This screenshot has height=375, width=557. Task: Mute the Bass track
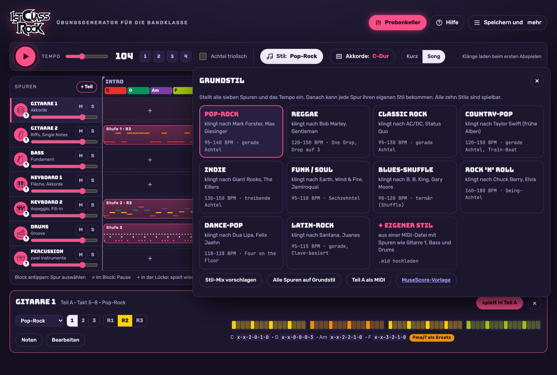pos(81,156)
